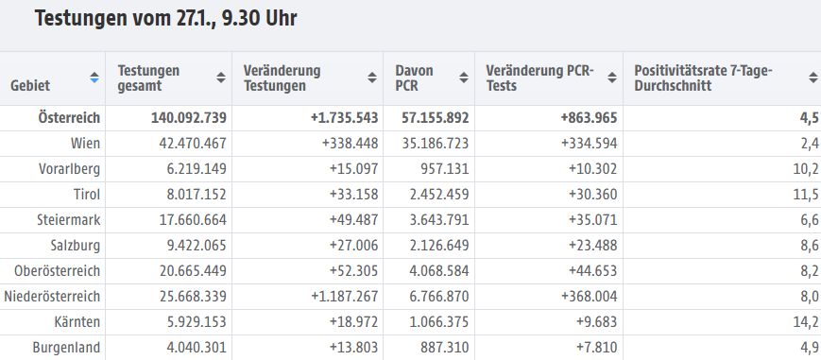Click sort arrows in Testungen gesamt header
The height and width of the screenshot is (360, 821).
(x=221, y=77)
